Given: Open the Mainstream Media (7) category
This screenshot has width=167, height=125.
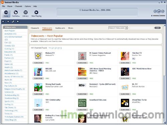Looking at the screenshot, I should (13, 70).
